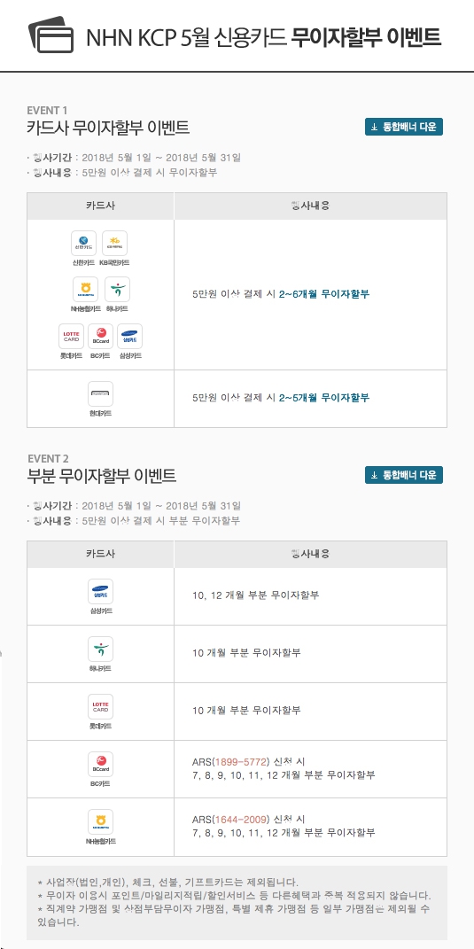
Task: Select the Lotte Card logo in Event 1
Action: (72, 336)
